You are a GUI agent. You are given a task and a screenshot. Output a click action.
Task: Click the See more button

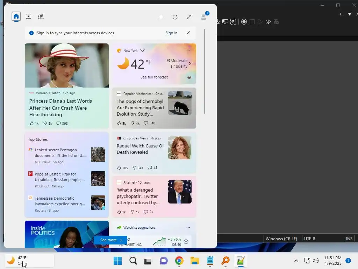point(110,240)
